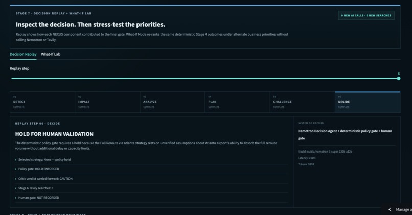Click the REPLAY STEP 06 · DECIDE label
412x215 pixels.
click(38, 124)
